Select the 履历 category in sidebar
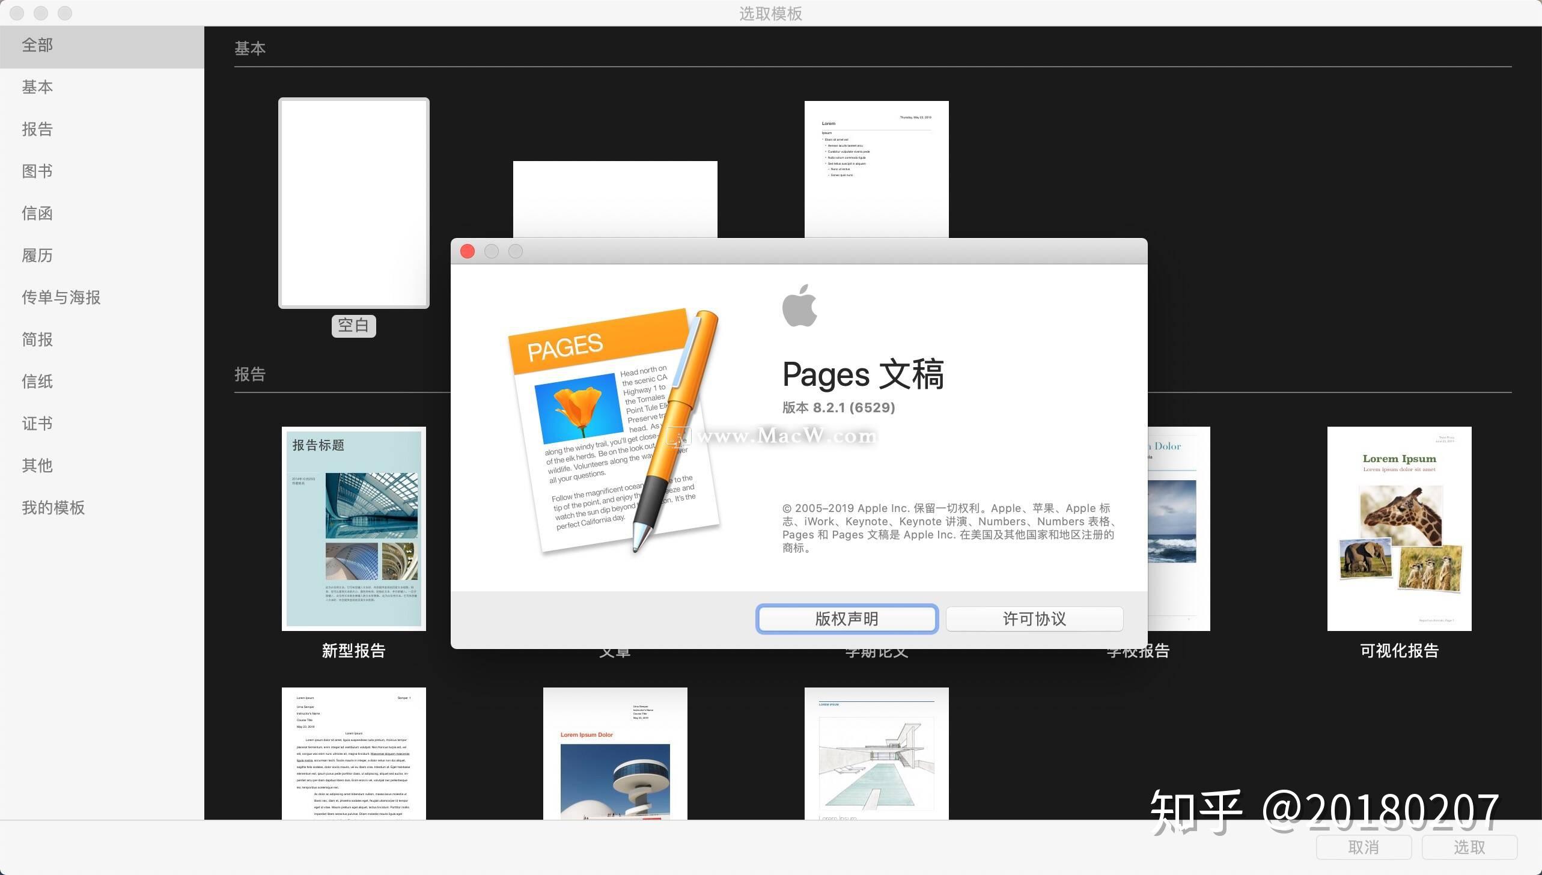 tap(37, 255)
